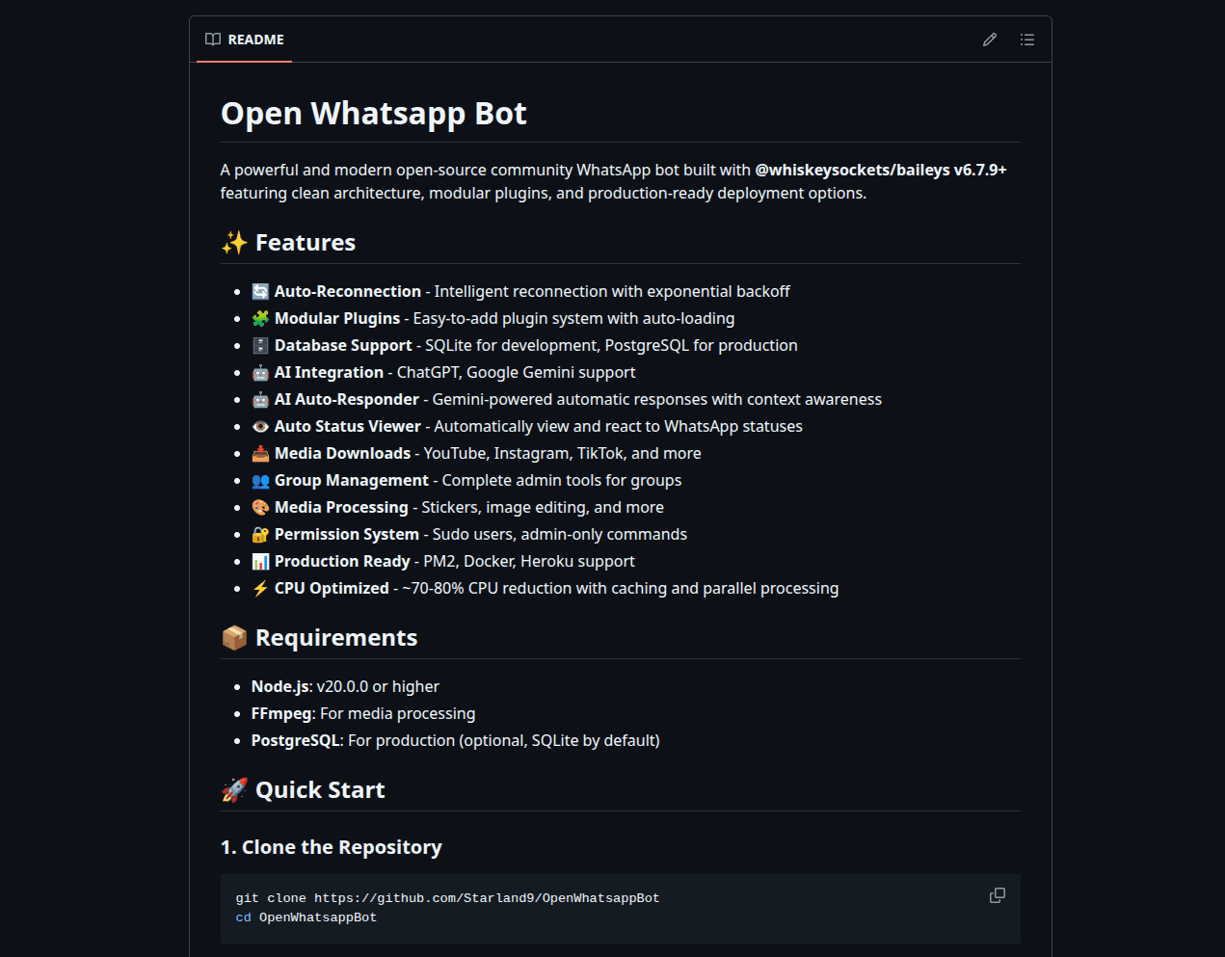This screenshot has width=1225, height=957.
Task: Open the Quick Start section heading
Action: click(319, 789)
